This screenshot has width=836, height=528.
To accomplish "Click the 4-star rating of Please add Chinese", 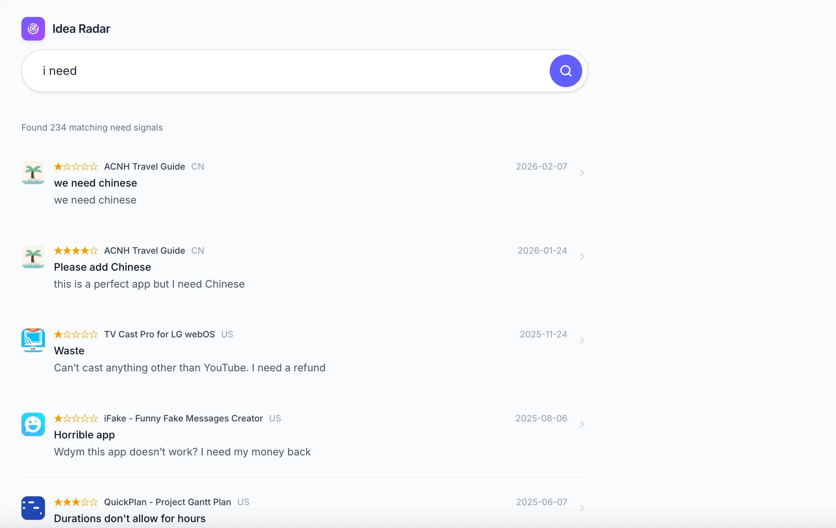I will point(76,251).
